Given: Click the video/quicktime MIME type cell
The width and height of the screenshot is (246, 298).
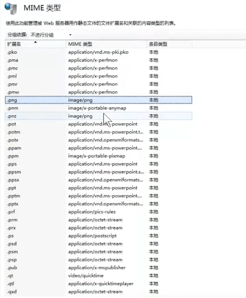Looking at the screenshot, I should tap(86, 276).
